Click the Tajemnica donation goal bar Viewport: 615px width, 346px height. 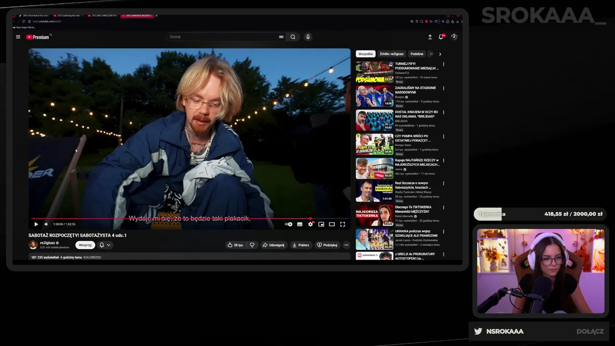coord(541,214)
